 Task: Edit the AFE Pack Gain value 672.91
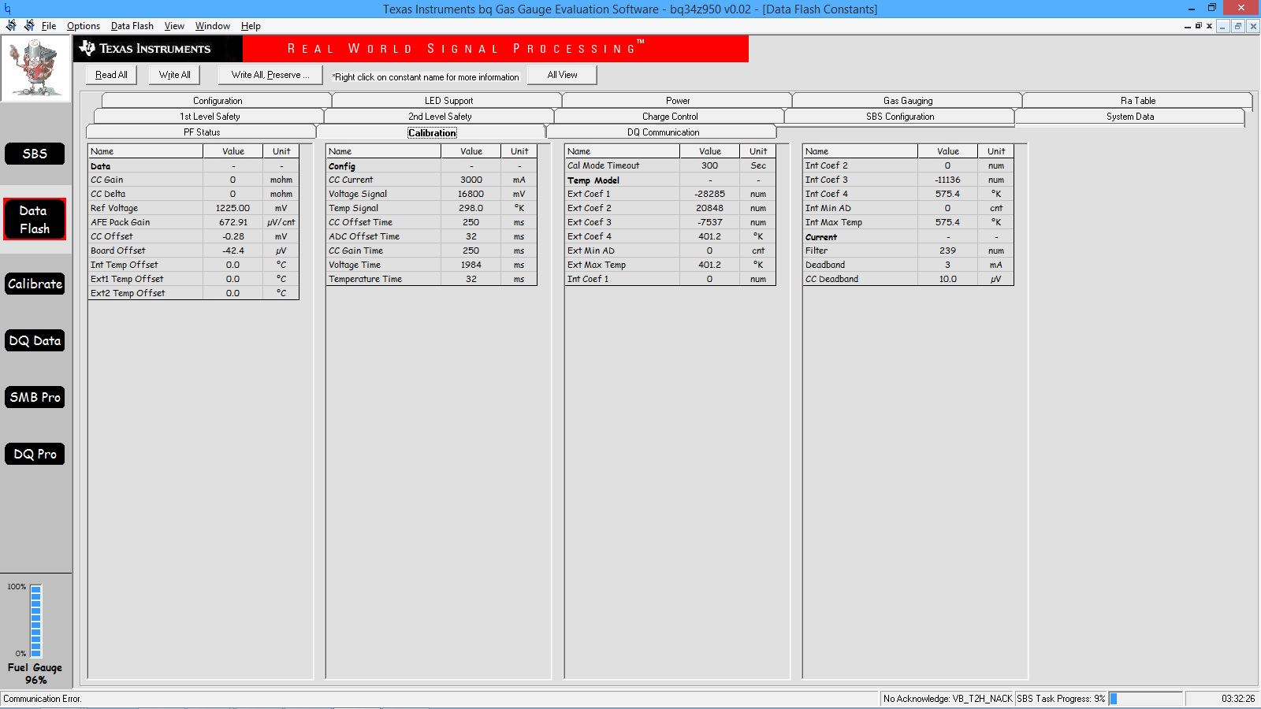pyautogui.click(x=232, y=222)
